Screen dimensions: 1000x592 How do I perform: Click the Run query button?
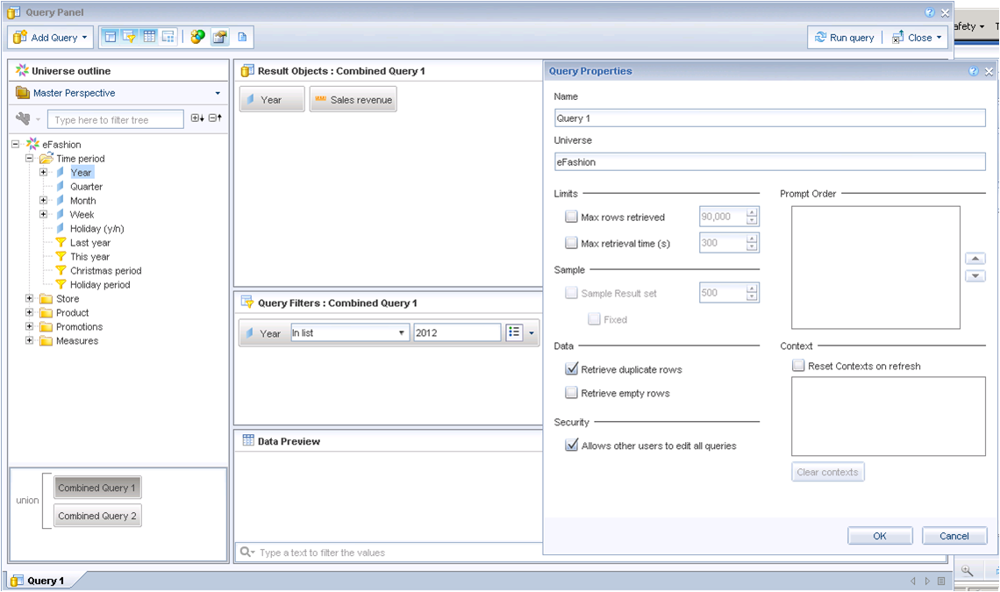pyautogui.click(x=844, y=37)
